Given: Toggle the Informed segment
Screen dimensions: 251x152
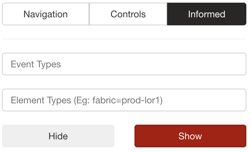Looking at the screenshot, I should 206,14.
